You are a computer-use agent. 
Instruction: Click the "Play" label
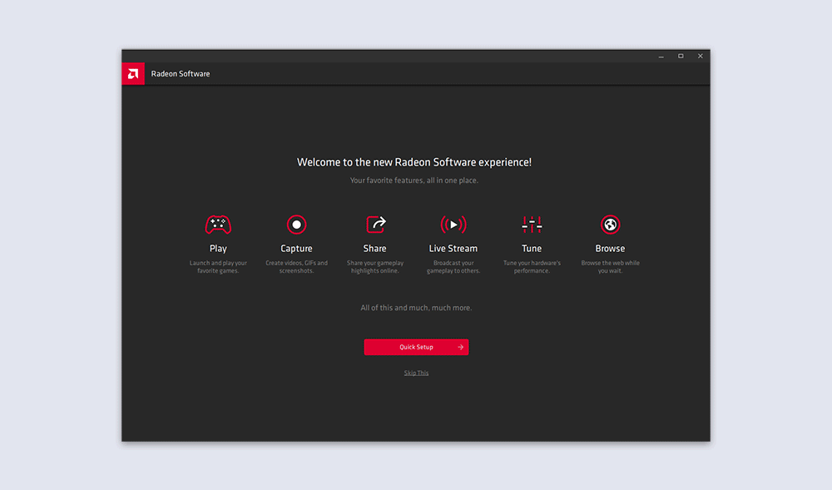218,248
